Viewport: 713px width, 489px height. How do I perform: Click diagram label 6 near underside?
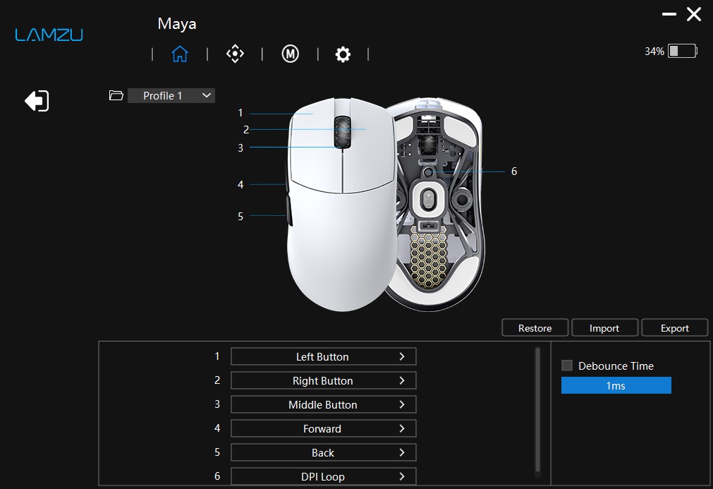point(514,171)
